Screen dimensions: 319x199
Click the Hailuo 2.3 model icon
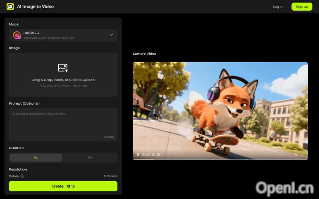pyautogui.click(x=17, y=35)
